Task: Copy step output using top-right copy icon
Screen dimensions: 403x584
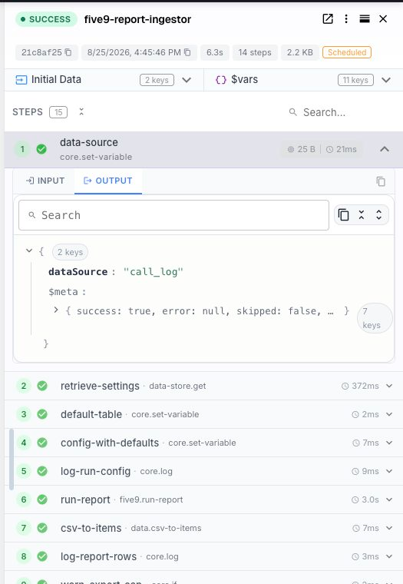Action: [381, 181]
